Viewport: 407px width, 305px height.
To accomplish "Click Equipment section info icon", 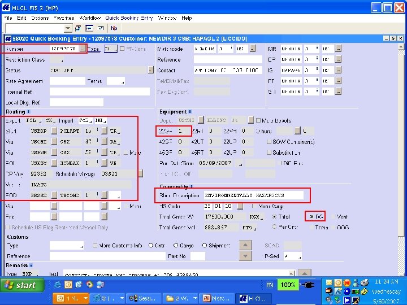I will [190, 111].
